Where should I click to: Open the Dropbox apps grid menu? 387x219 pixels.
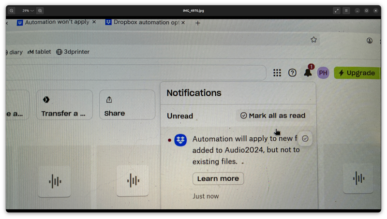pos(277,73)
